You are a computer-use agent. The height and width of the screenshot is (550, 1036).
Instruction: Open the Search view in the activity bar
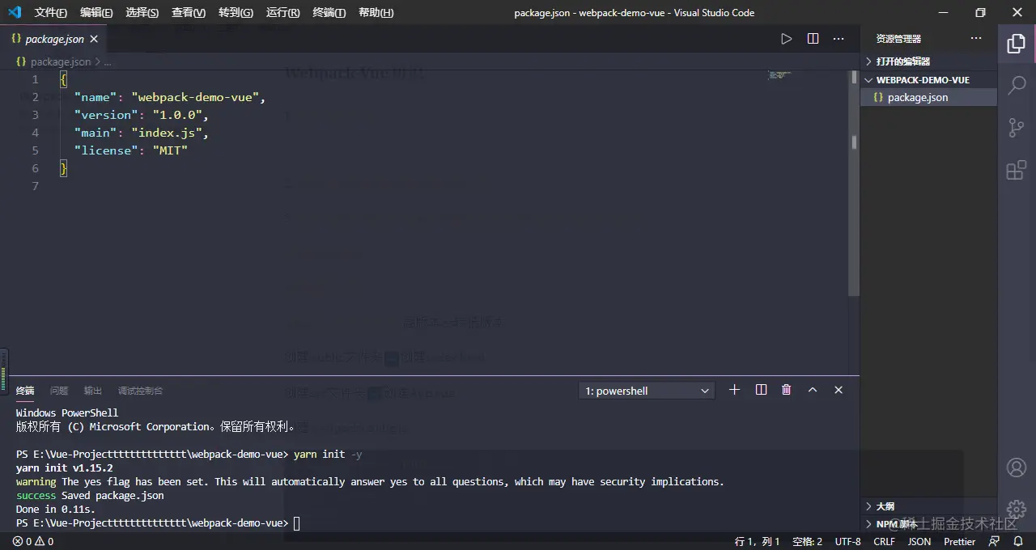pyautogui.click(x=1017, y=86)
